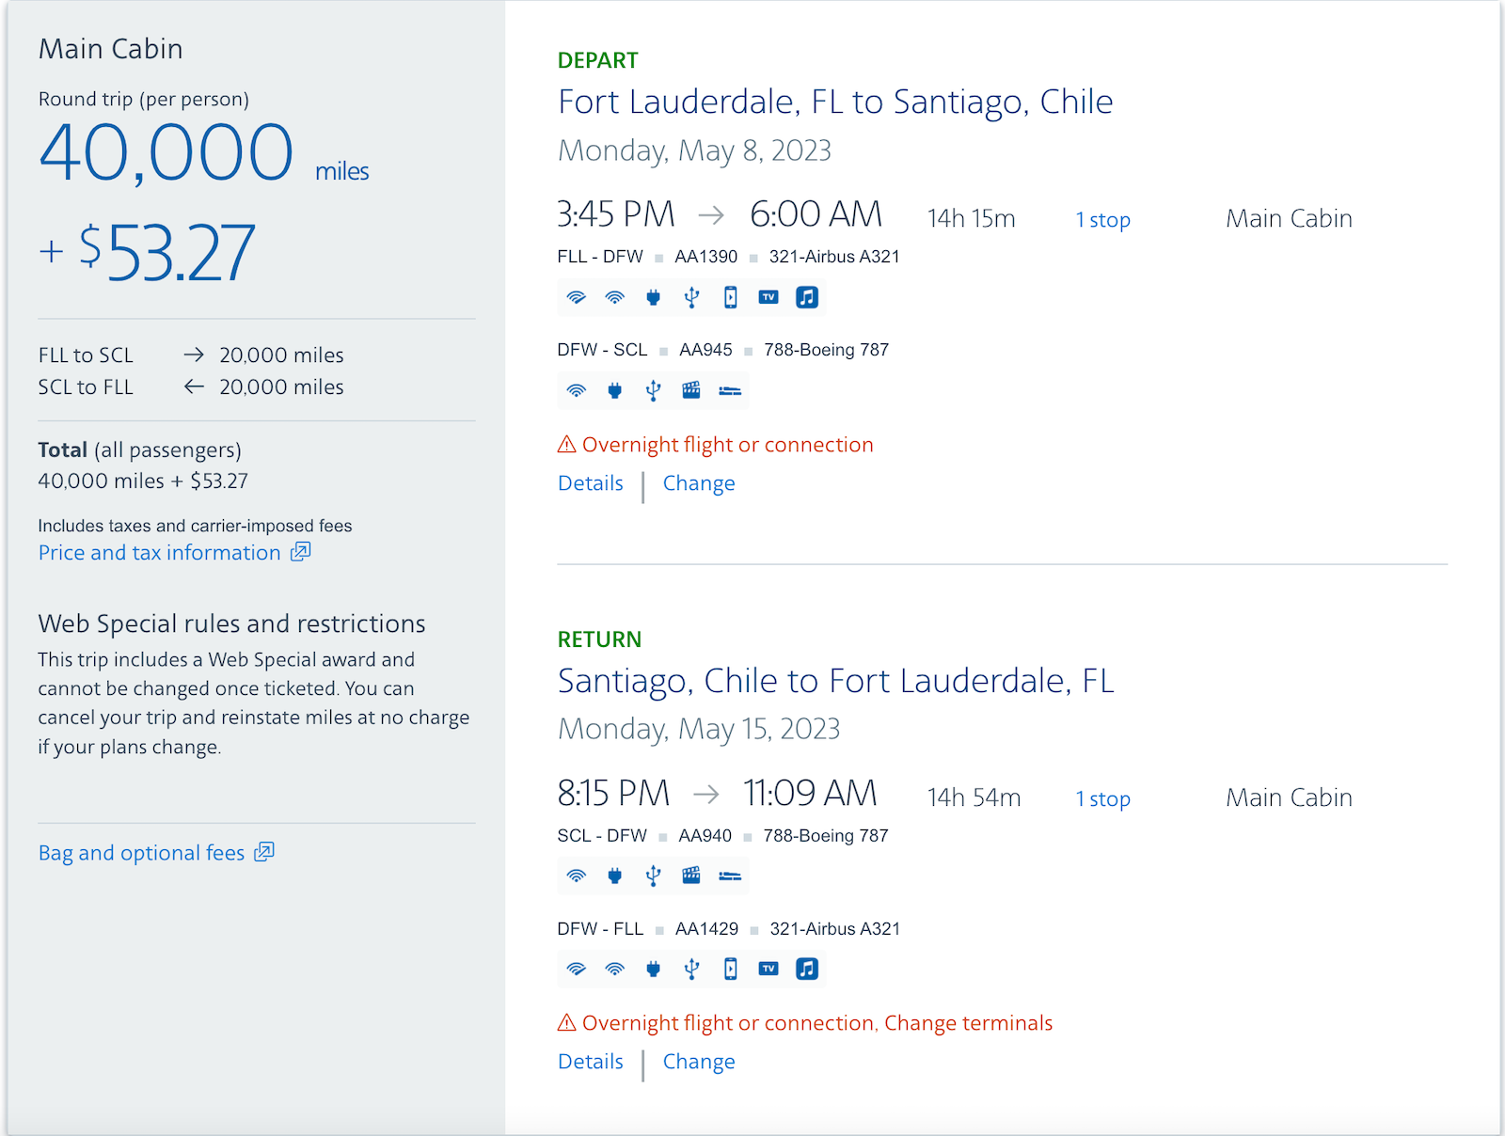
Task: Click the USB port icon under DFW - SCL
Action: (652, 390)
